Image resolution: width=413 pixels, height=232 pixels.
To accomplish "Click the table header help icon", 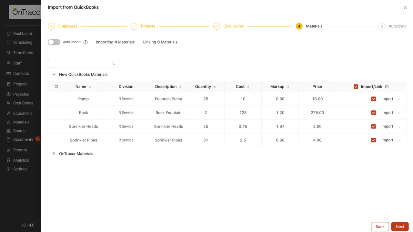I will click(x=56, y=86).
